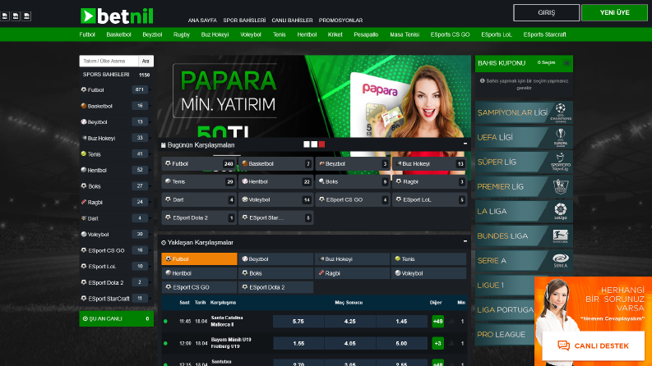Click the green +49 more bets badge

(x=438, y=321)
